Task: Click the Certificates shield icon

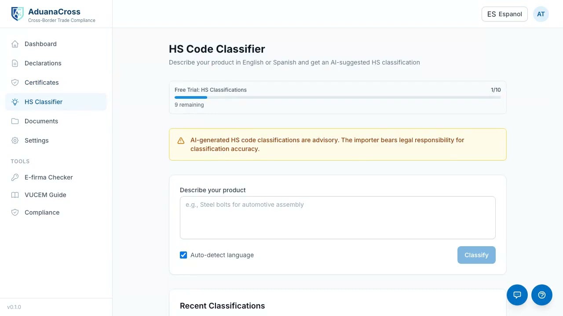Action: 15,83
